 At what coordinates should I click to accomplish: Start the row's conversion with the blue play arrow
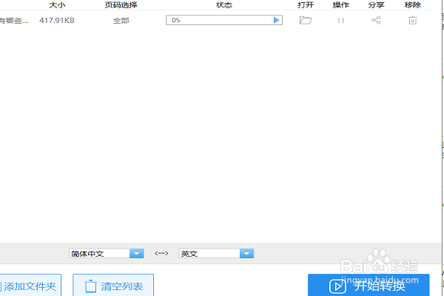[x=276, y=20]
